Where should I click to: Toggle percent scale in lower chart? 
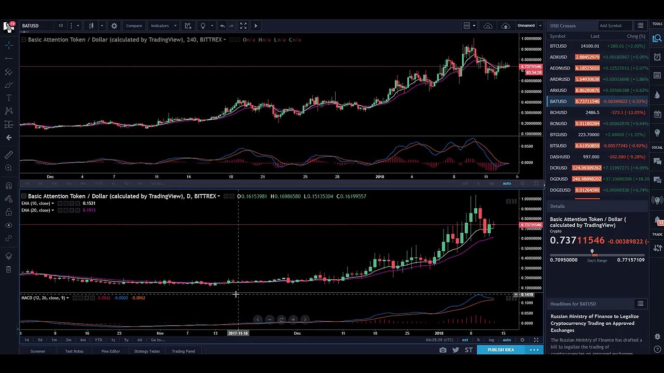coord(478,340)
